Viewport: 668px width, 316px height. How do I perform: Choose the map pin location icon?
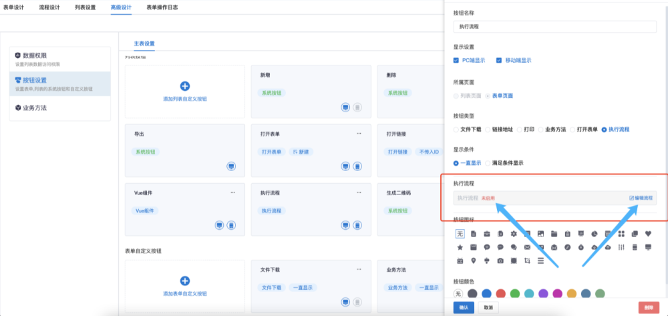(473, 261)
